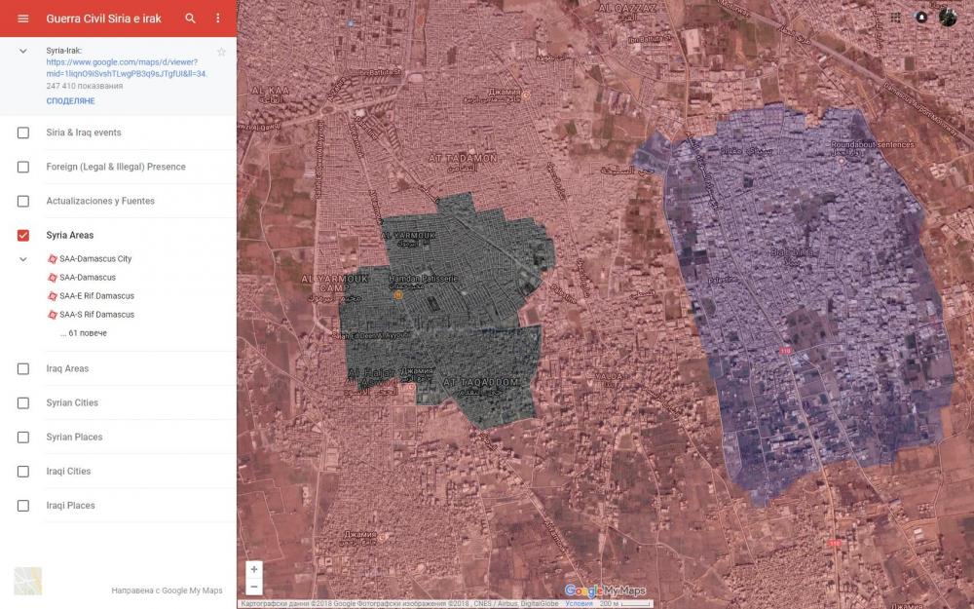Show the 61 more items link
This screenshot has width=974, height=609.
[83, 333]
